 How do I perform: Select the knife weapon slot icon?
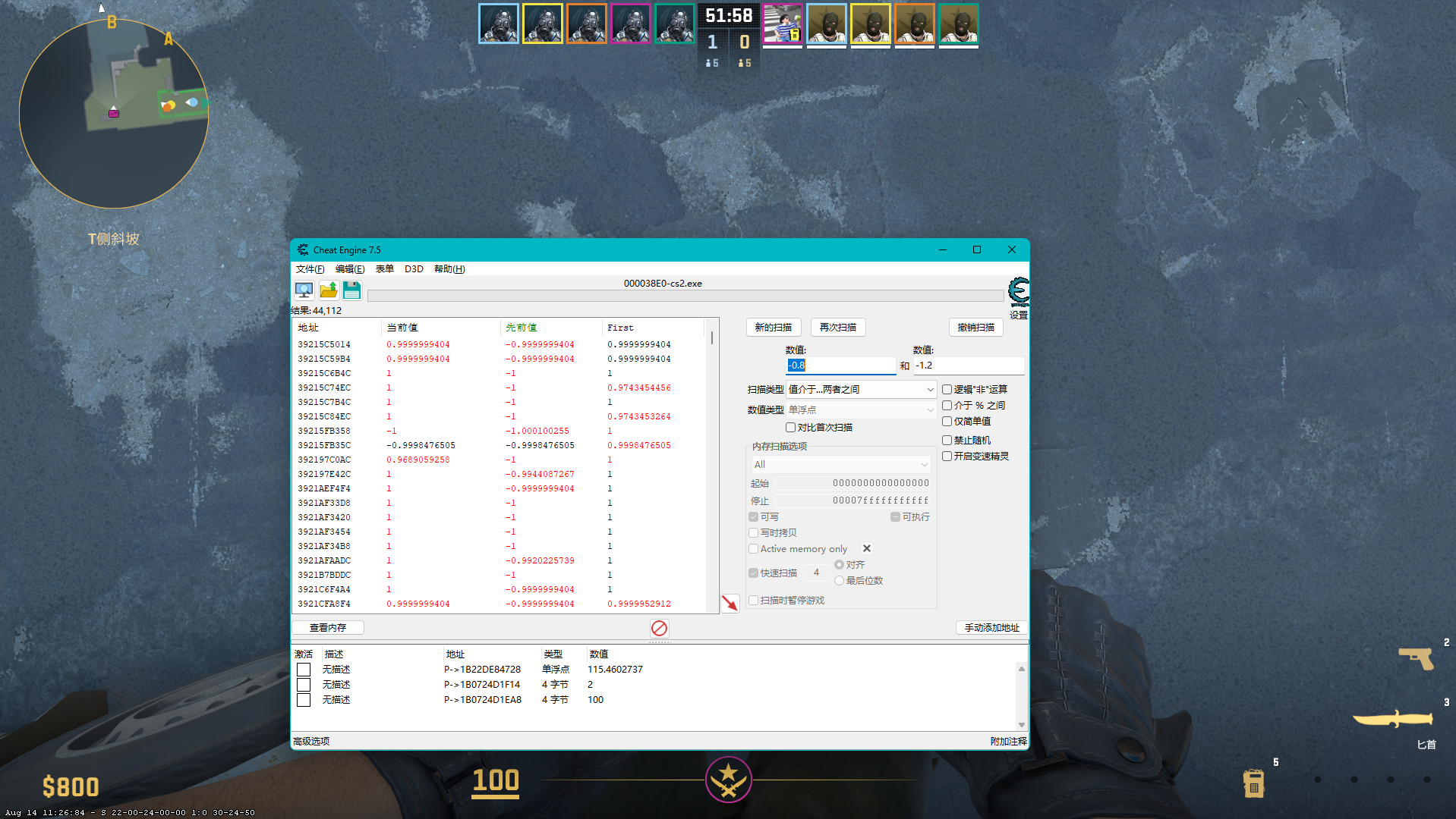point(1393,718)
